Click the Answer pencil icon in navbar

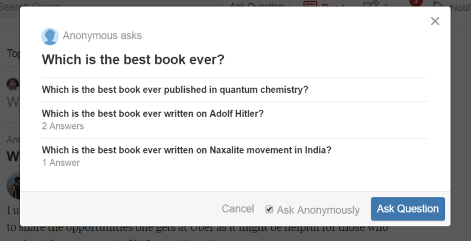pyautogui.click(x=370, y=7)
